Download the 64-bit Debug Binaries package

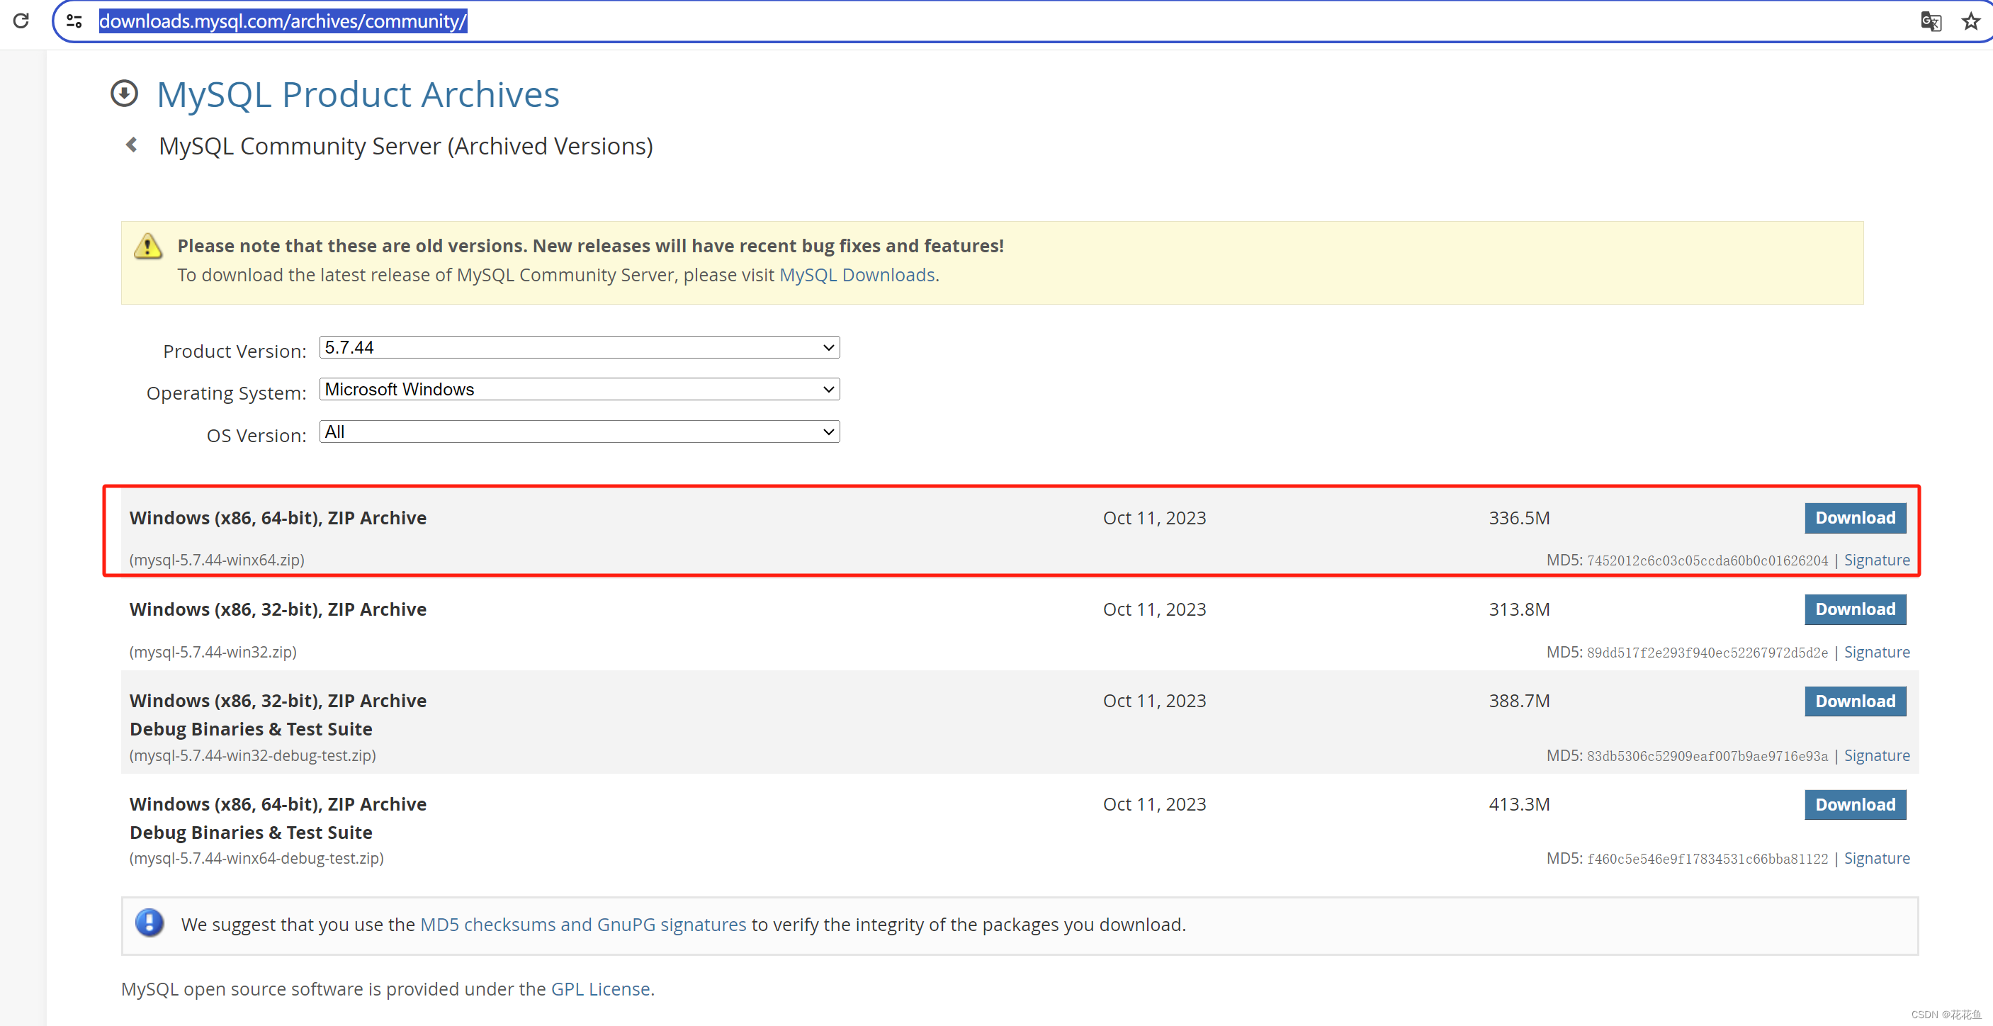(1855, 805)
